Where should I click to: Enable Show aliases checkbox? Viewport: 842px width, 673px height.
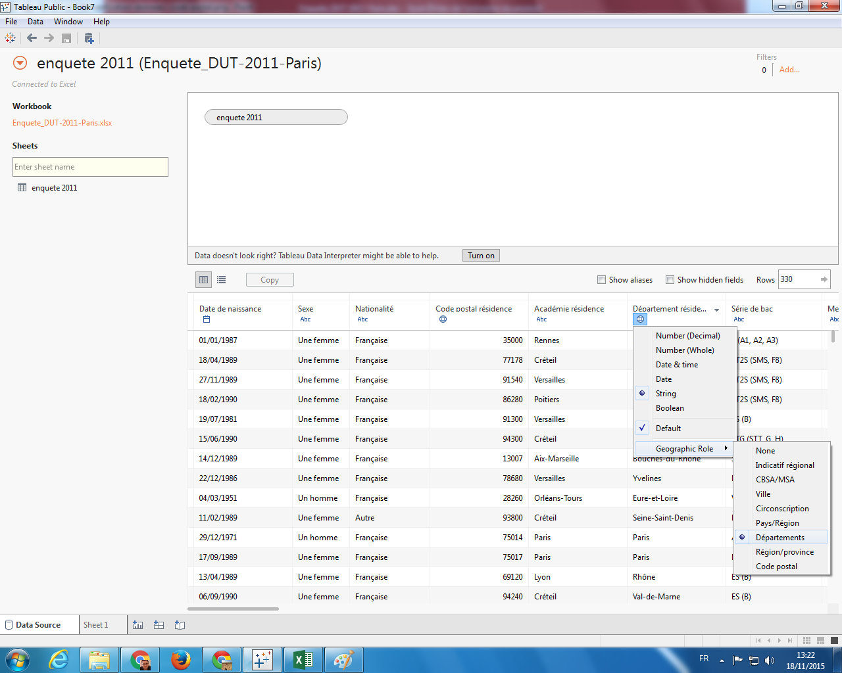click(601, 279)
